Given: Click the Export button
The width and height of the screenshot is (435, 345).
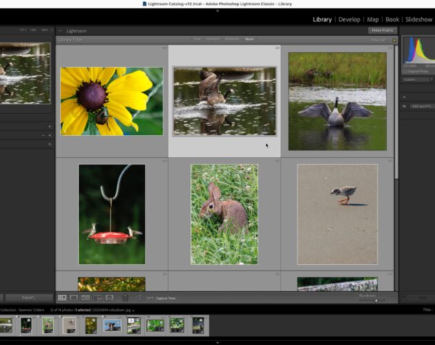Looking at the screenshot, I should tap(29, 297).
